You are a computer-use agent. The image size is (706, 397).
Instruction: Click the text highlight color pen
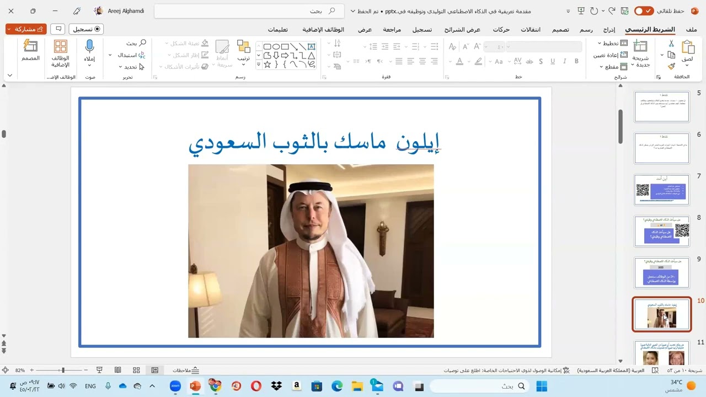pyautogui.click(x=479, y=61)
